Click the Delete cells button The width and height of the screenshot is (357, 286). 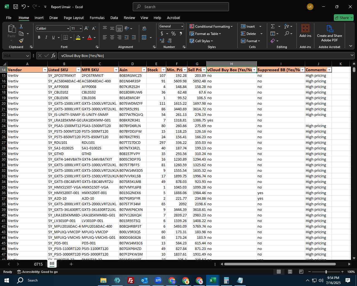[x=249, y=34]
